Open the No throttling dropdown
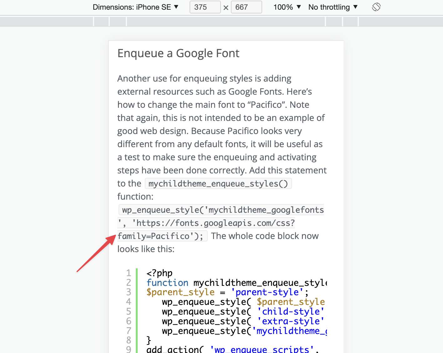The height and width of the screenshot is (353, 443). (x=333, y=7)
